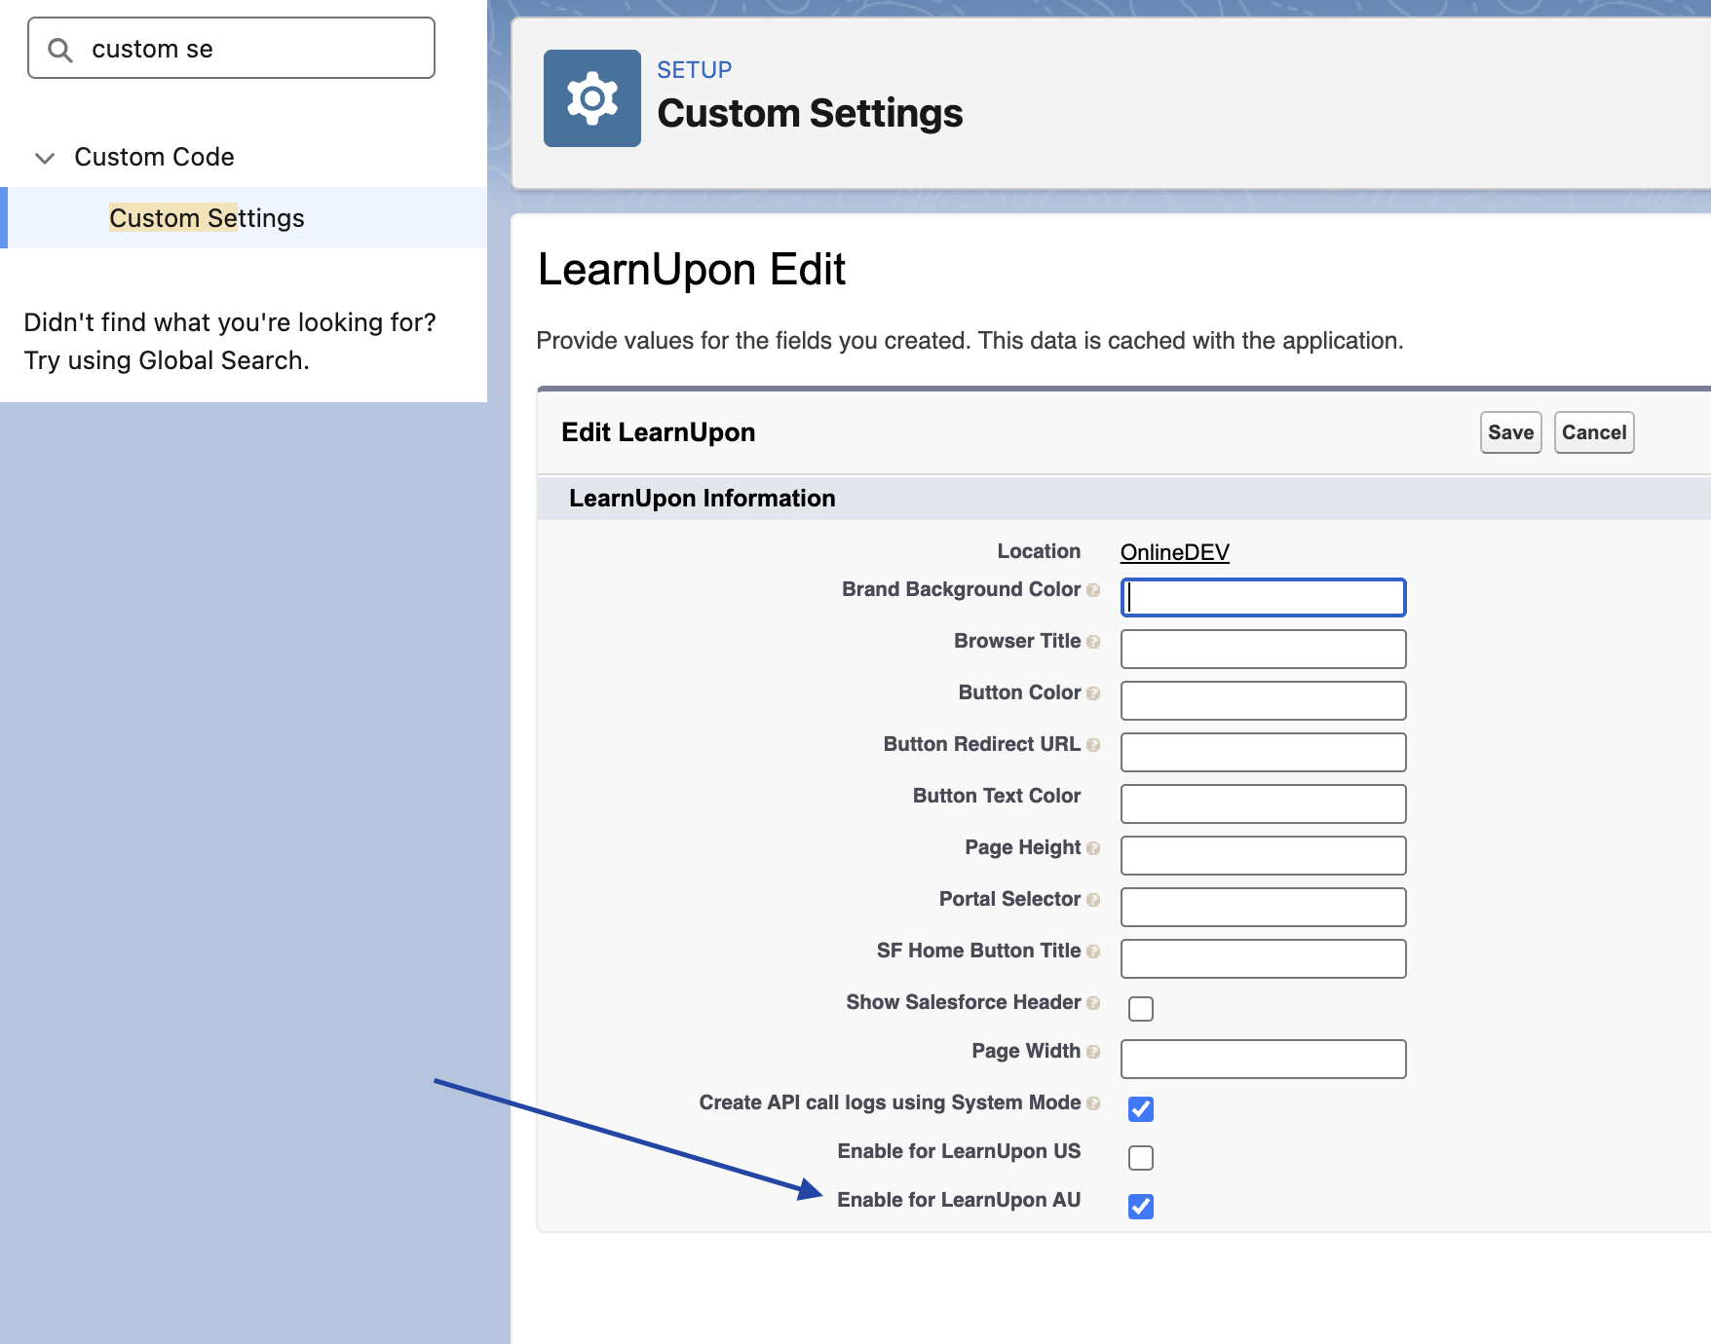Viewport: 1711px width, 1344px height.
Task: Click the Page Height input field
Action: 1263,856
